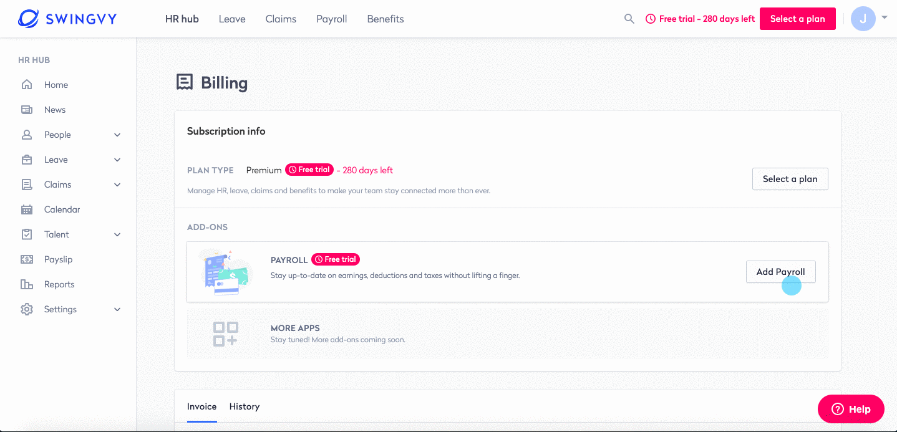Image resolution: width=897 pixels, height=432 pixels.
Task: Click the Subscription info heading
Action: 226,131
